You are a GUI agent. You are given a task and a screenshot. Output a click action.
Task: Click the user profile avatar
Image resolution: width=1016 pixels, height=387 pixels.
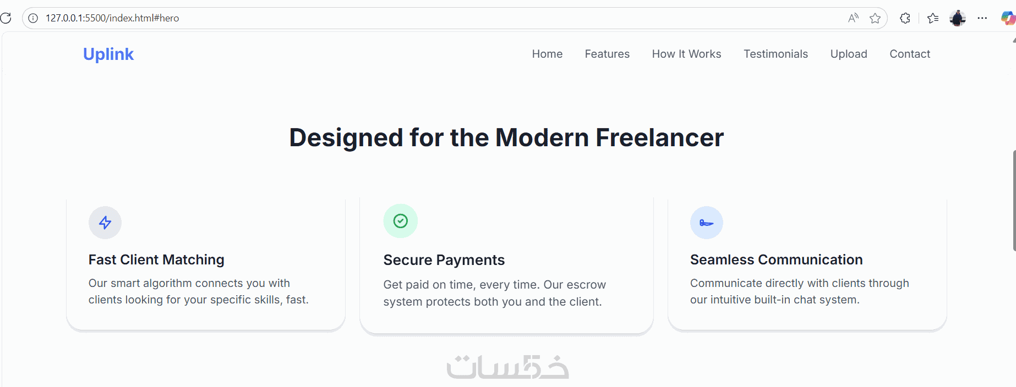pyautogui.click(x=958, y=18)
